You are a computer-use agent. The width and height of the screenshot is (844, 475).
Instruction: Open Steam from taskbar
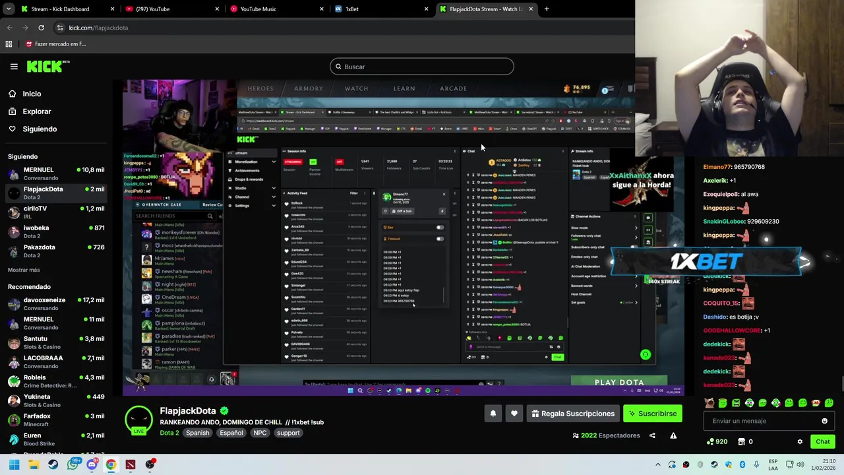(x=53, y=464)
